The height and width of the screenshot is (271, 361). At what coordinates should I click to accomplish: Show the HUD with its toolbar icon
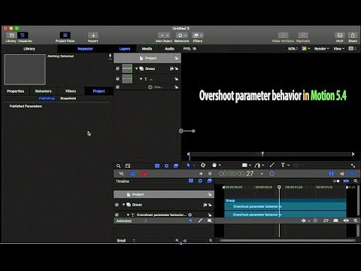340,35
